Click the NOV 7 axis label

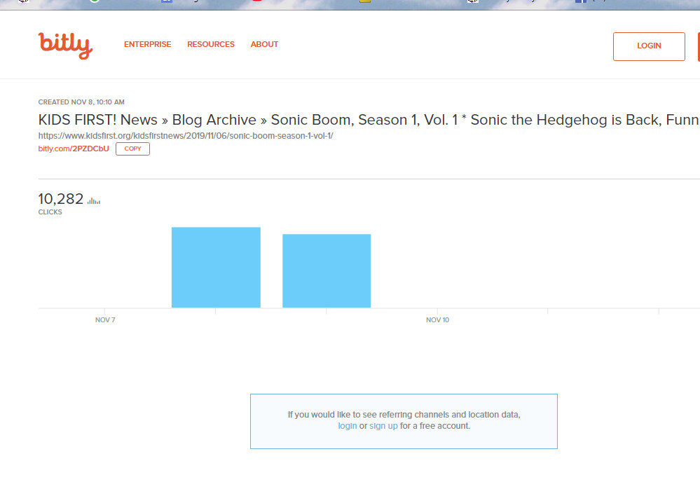click(x=105, y=320)
